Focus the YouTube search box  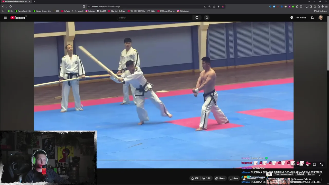[154, 18]
